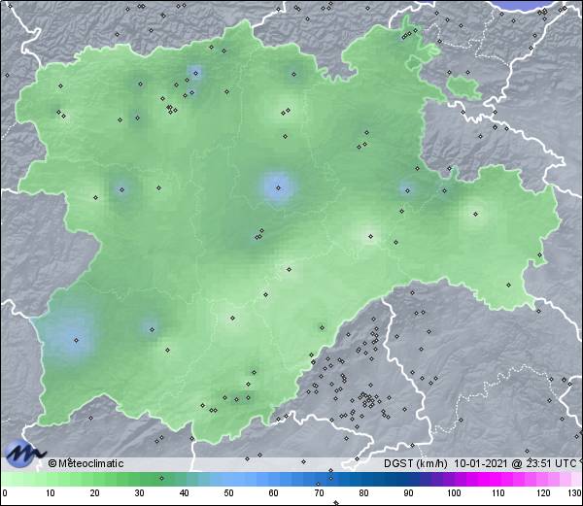
Task: Click scale label 90
Action: [409, 493]
